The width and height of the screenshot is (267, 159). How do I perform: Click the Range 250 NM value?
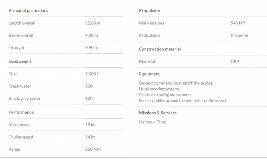[x=93, y=149]
